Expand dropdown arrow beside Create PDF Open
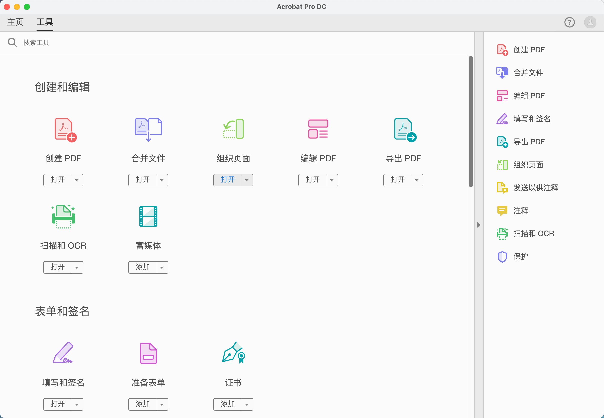 coord(77,180)
